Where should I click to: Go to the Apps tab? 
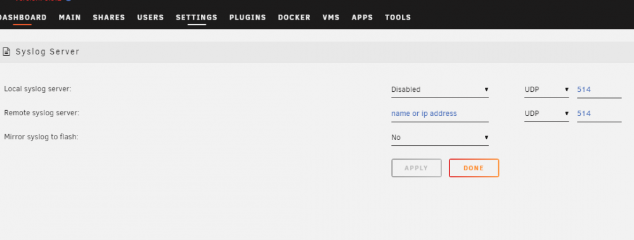point(362,17)
